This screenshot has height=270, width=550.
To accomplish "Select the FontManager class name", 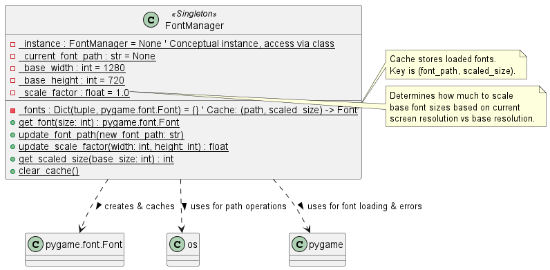I will [x=194, y=26].
